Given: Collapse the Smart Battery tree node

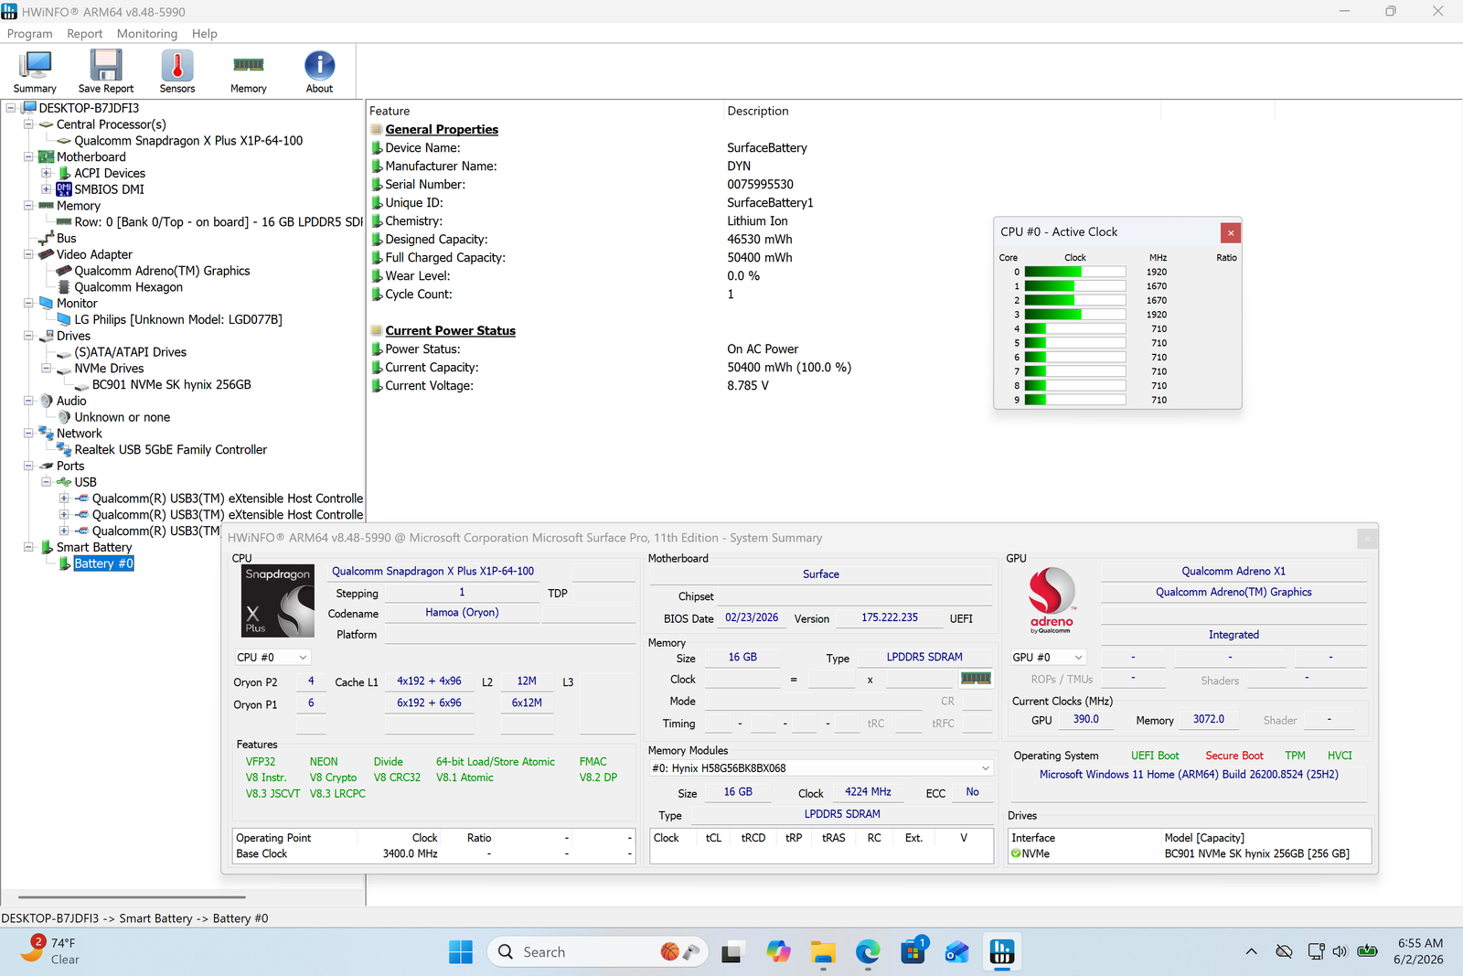Looking at the screenshot, I should click(28, 547).
